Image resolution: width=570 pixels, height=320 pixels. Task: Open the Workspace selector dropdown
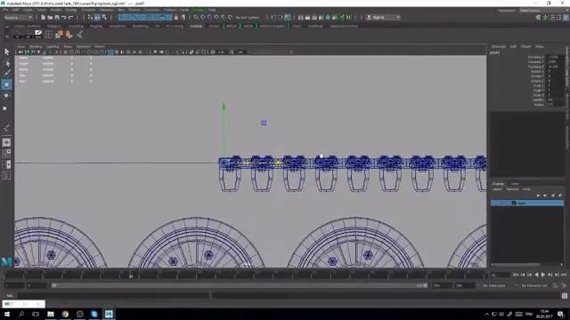tap(542, 11)
